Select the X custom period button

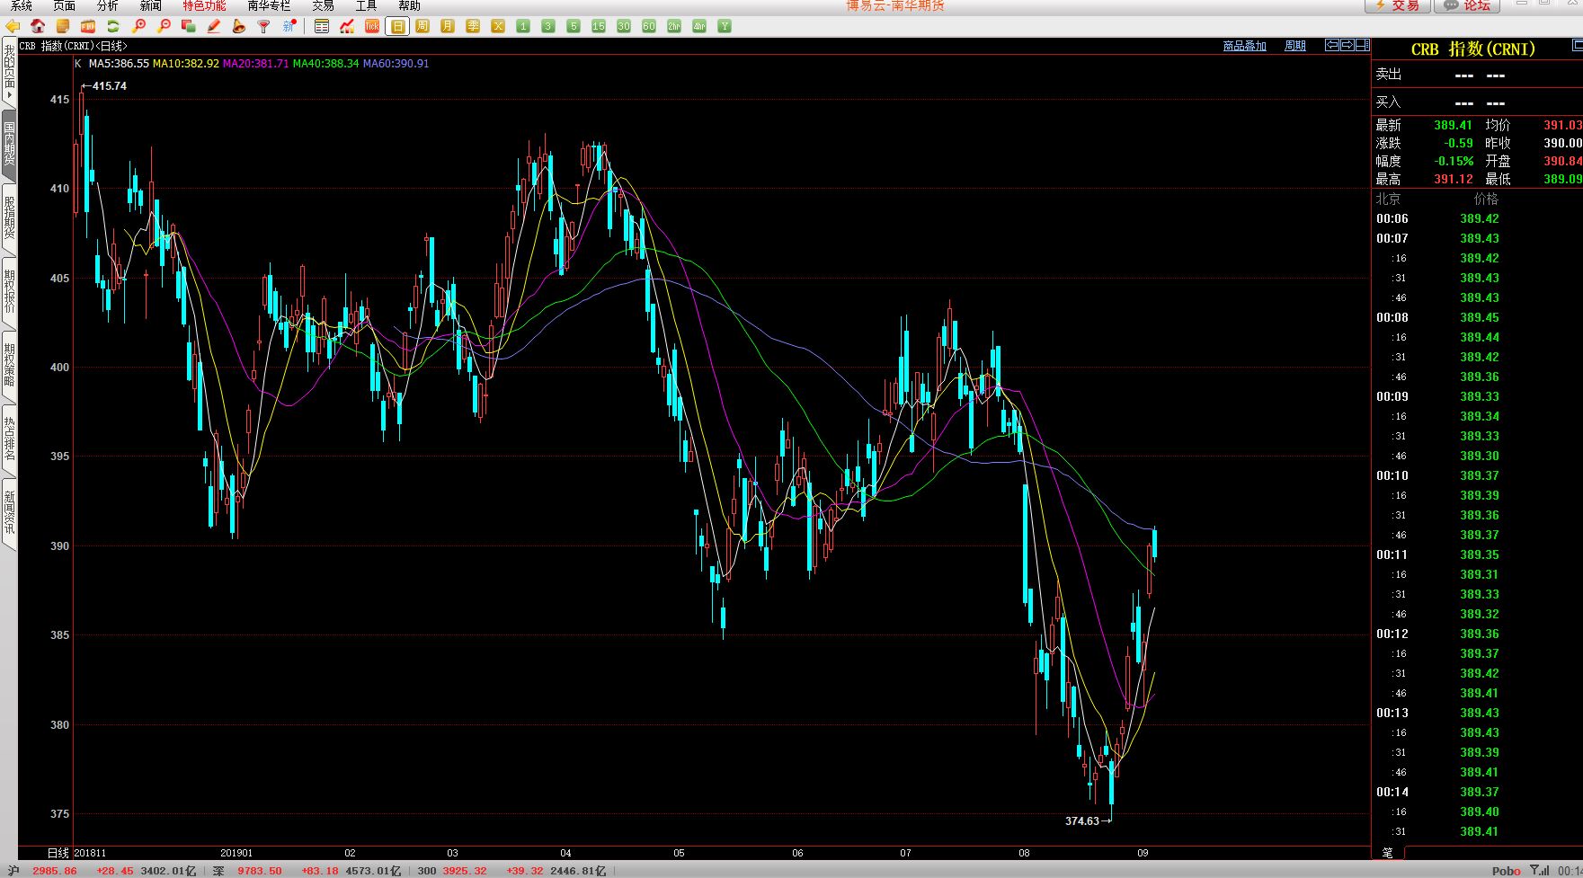[498, 27]
